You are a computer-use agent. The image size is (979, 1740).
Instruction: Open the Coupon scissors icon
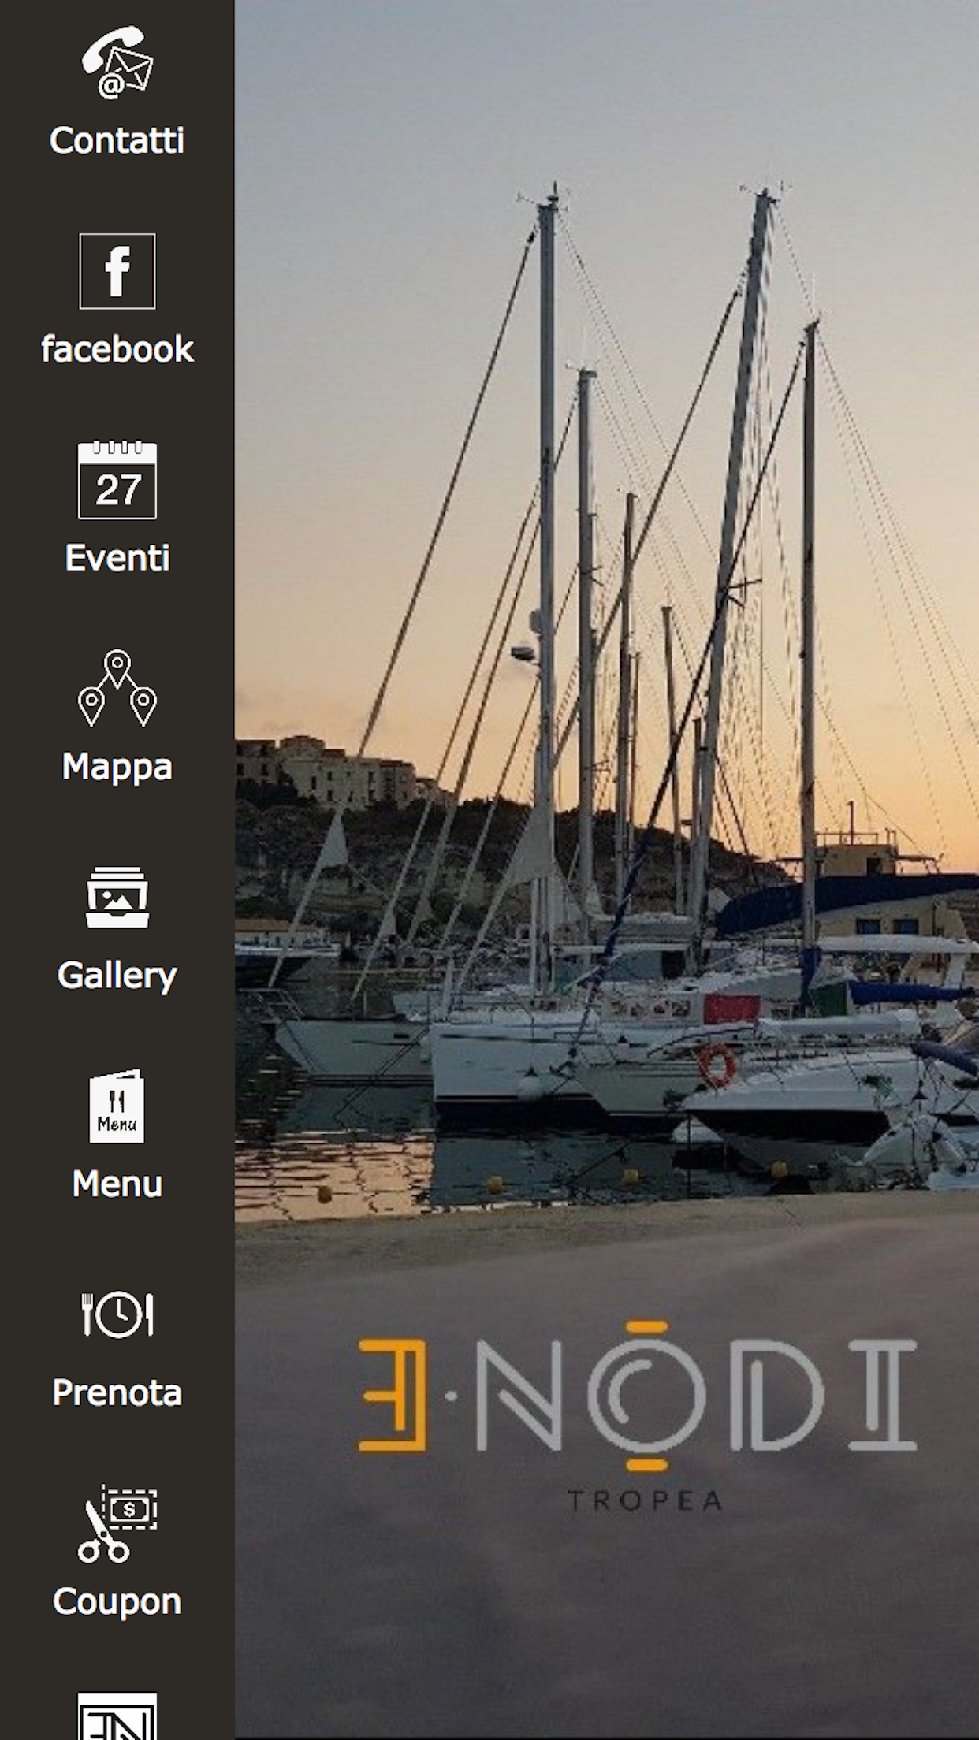(117, 1523)
